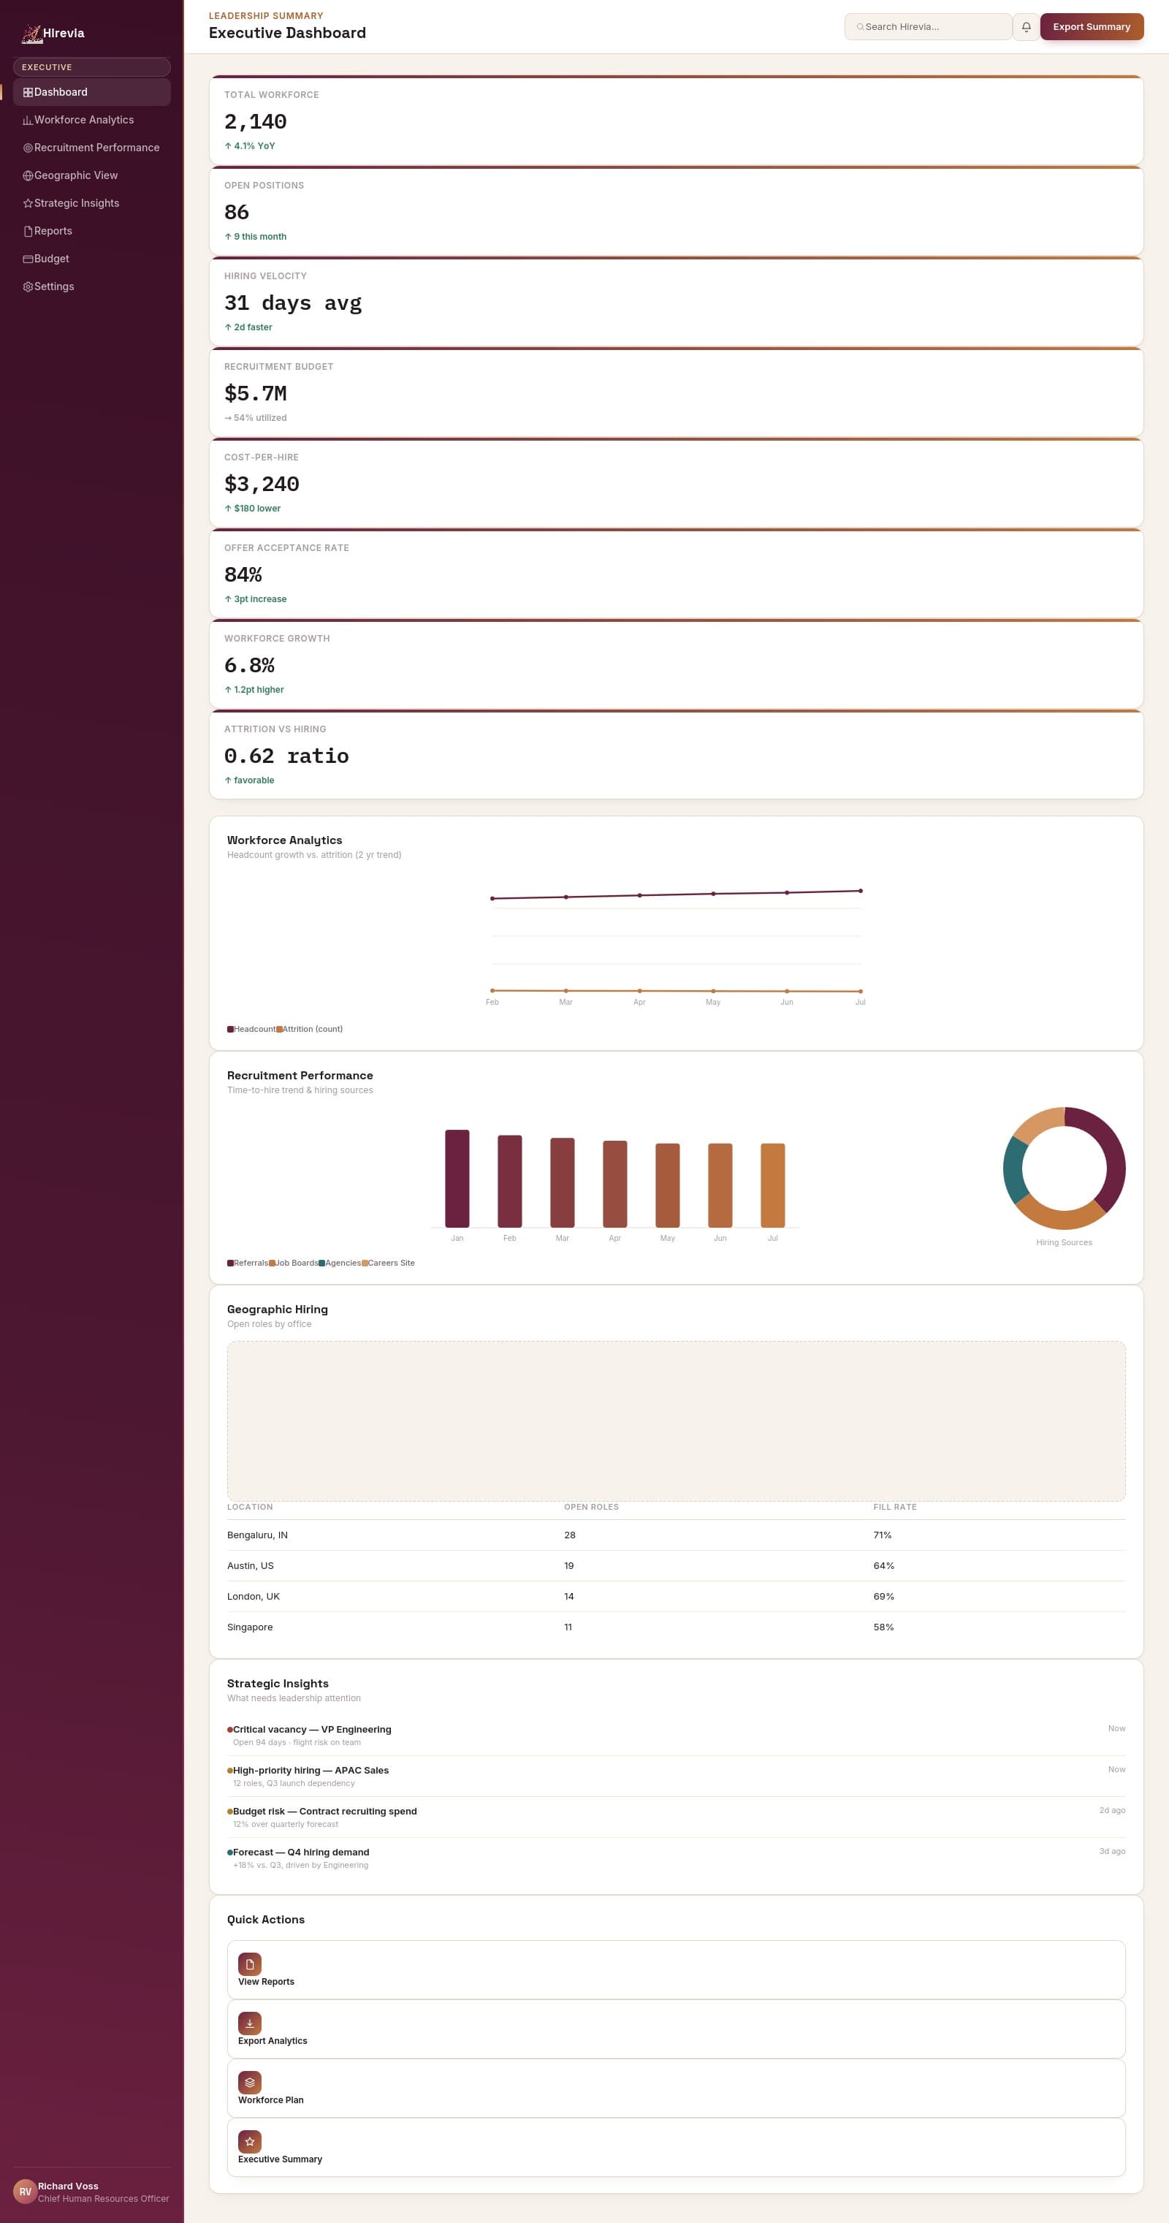Select the Open Positions 86 card

676,210
